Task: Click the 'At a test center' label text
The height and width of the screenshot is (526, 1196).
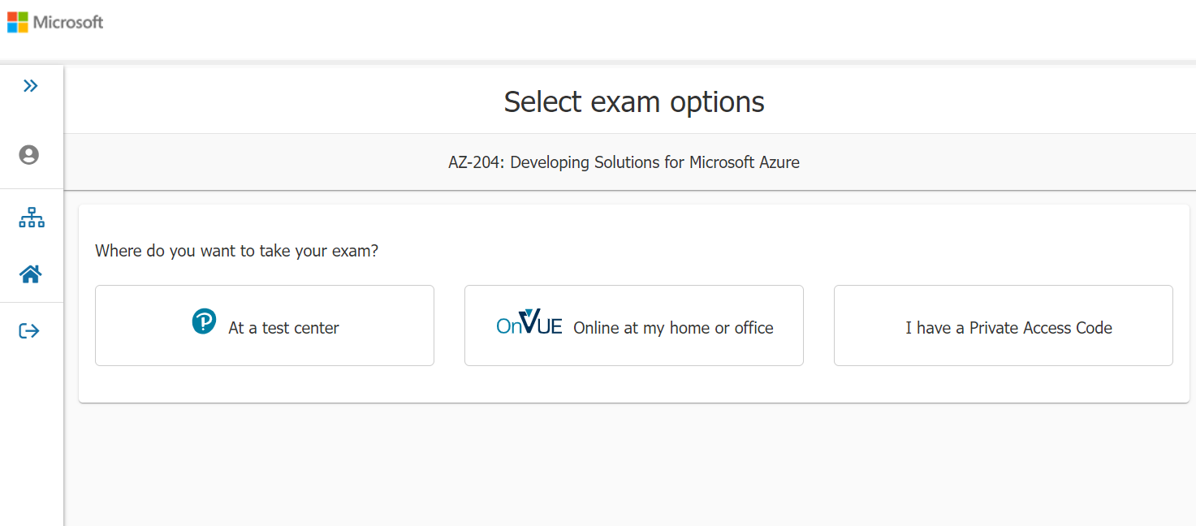Action: click(x=283, y=328)
